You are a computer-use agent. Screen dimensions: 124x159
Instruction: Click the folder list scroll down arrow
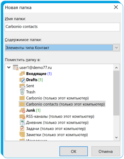(x=116, y=137)
